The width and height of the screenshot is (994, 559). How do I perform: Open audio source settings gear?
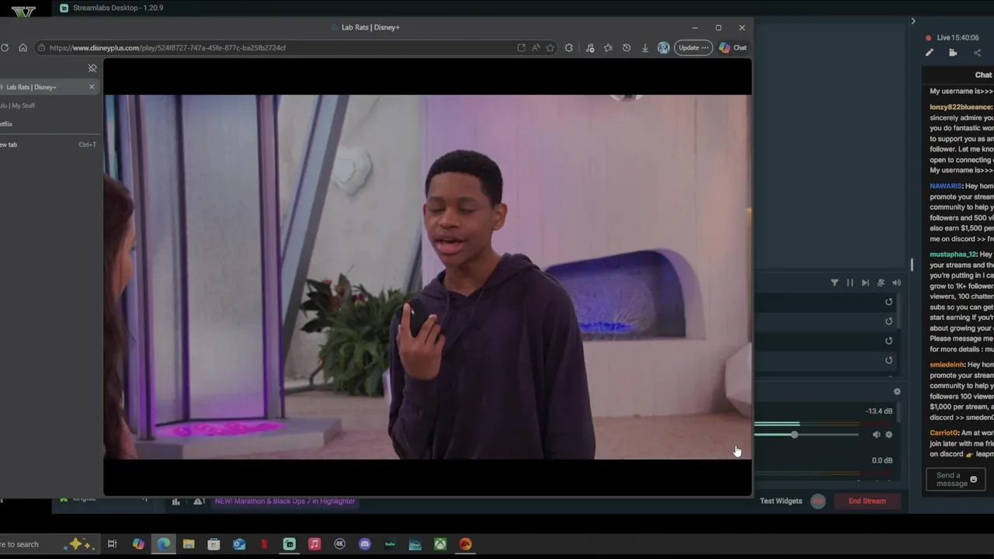tap(889, 435)
